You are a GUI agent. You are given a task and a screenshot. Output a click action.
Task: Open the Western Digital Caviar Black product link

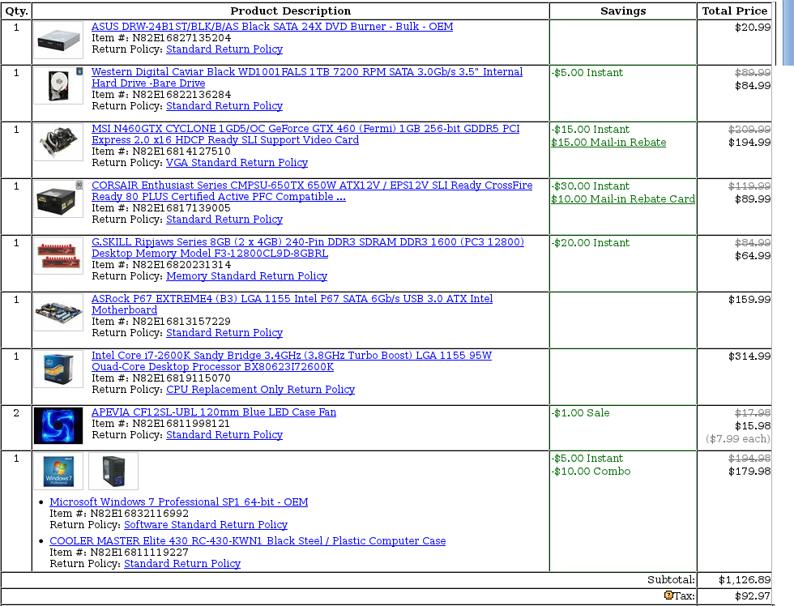pyautogui.click(x=307, y=78)
